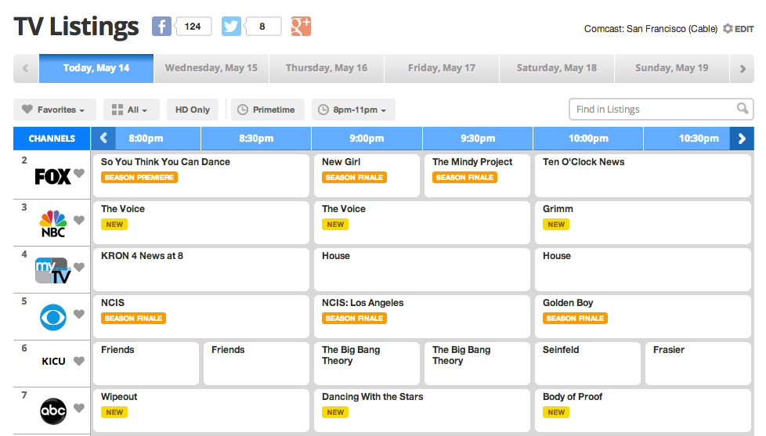Open the abc channel logo
The width and height of the screenshot is (766, 436).
pos(53,411)
